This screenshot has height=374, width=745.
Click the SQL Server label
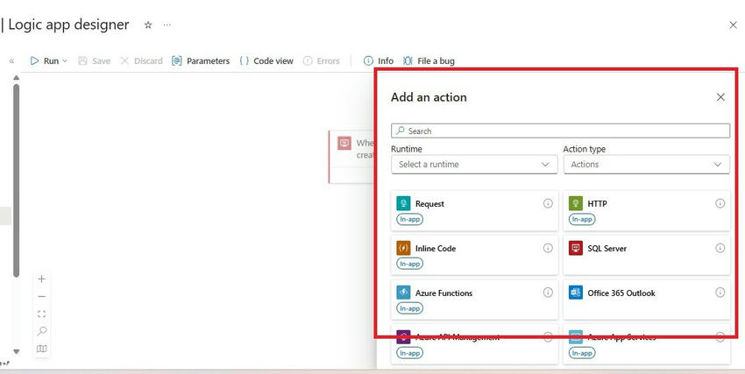[x=607, y=248]
